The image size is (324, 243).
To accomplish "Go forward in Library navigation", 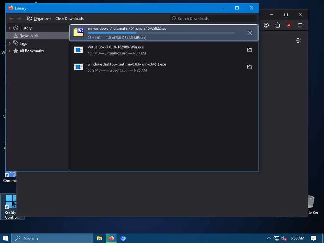I will [x=19, y=19].
